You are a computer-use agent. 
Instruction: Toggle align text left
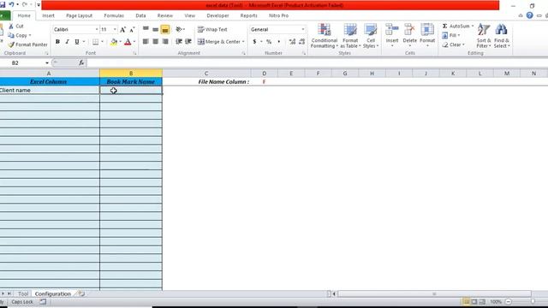pyautogui.click(x=146, y=42)
